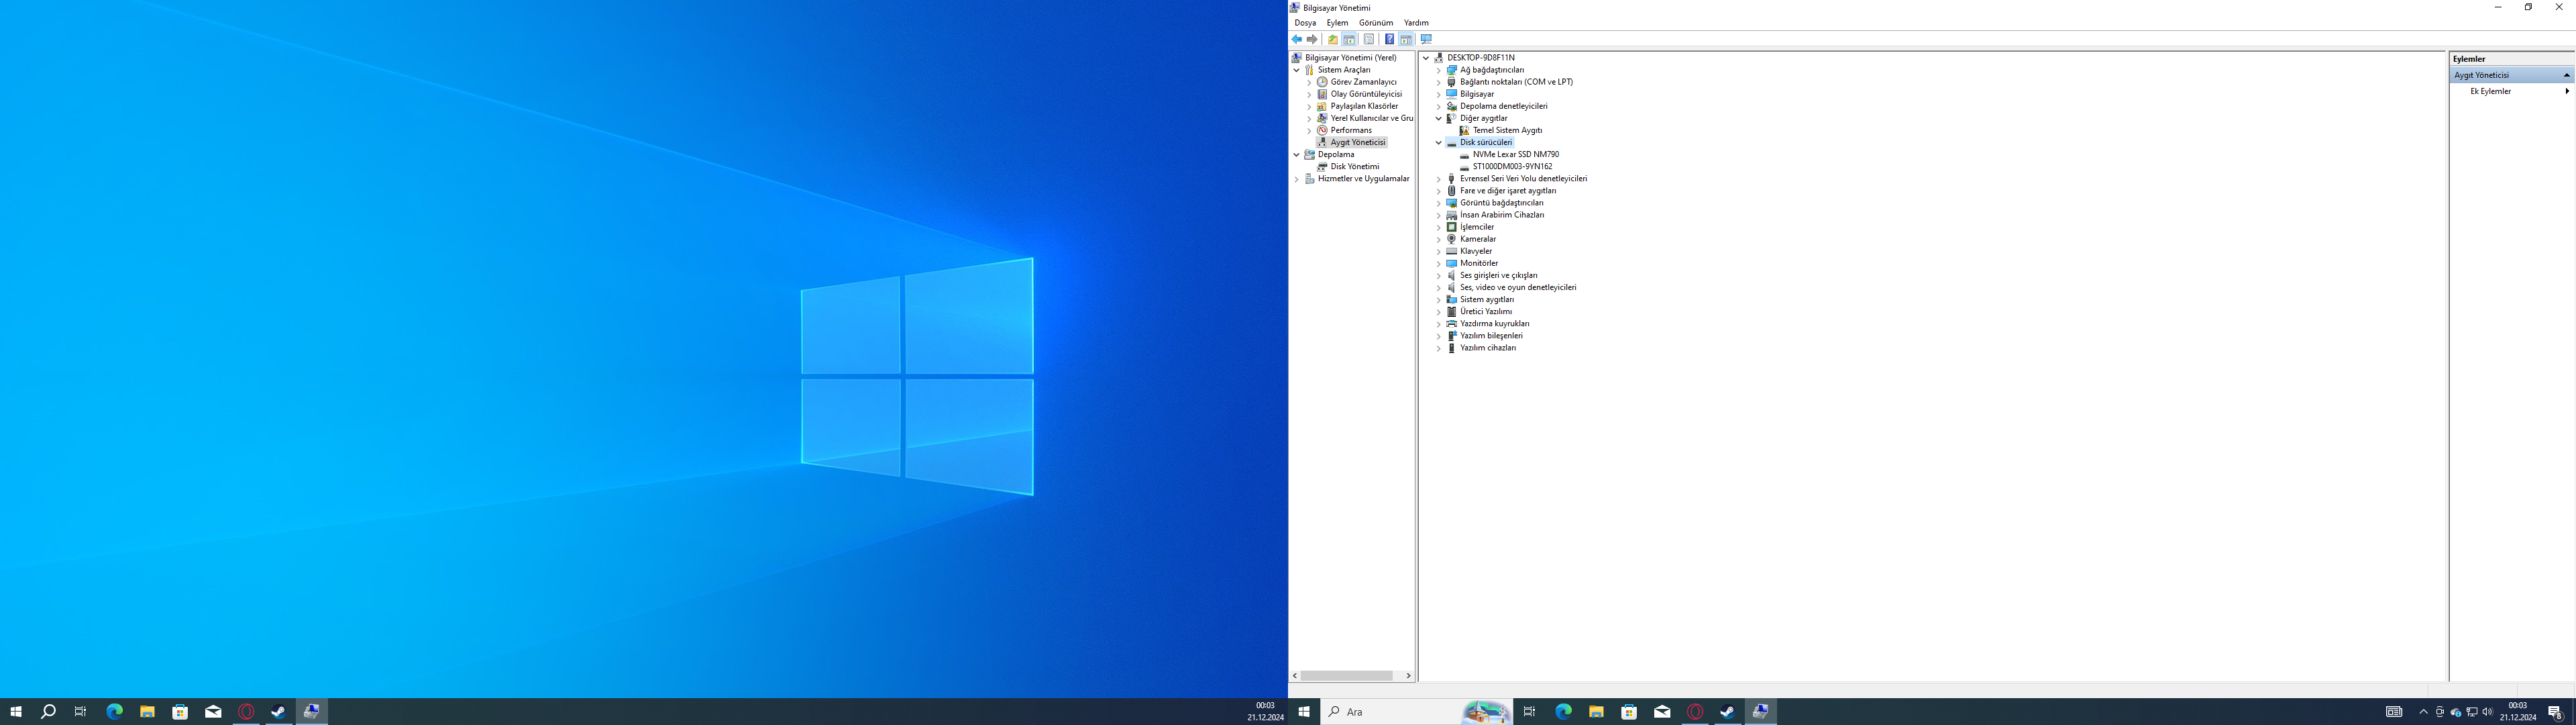
Task: Expand Hizmetler ve Uygulamalar node
Action: 1297,179
